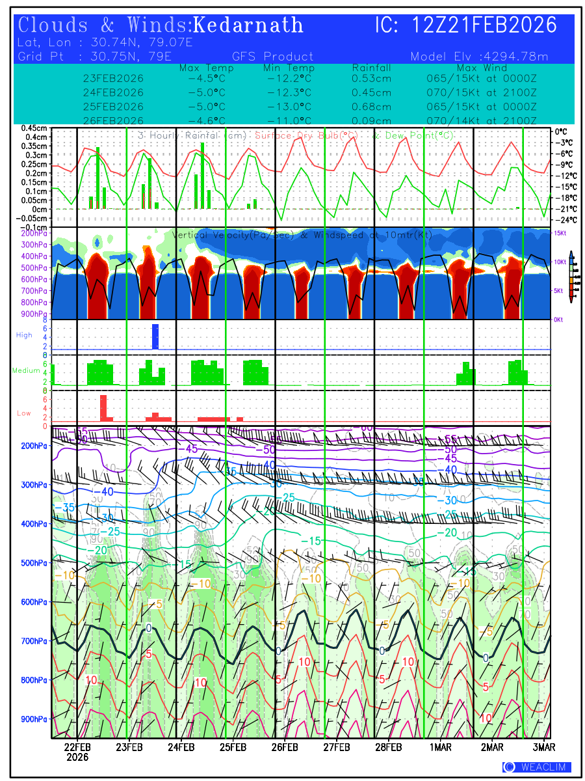Click the Low cloud panel label
The height and width of the screenshot is (781, 585).
tap(24, 413)
